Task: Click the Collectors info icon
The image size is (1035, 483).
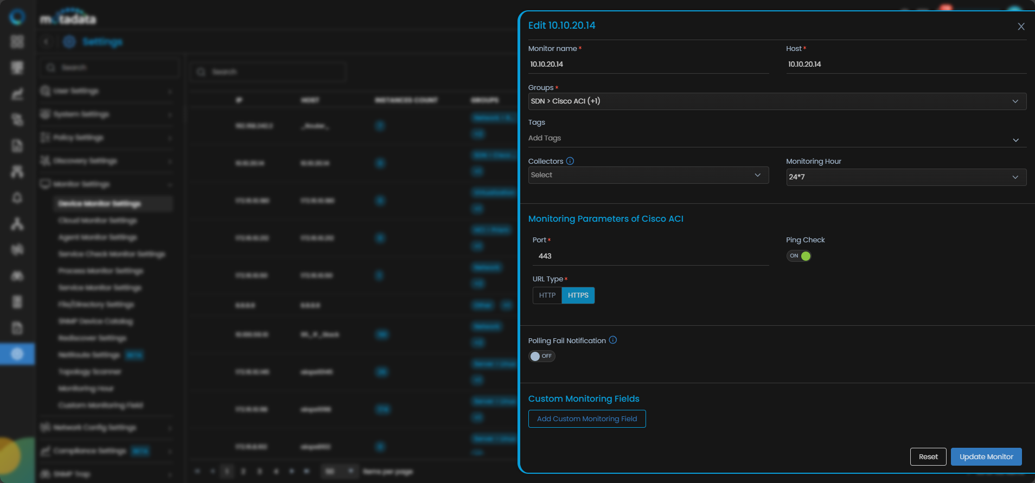Action: pos(570,161)
